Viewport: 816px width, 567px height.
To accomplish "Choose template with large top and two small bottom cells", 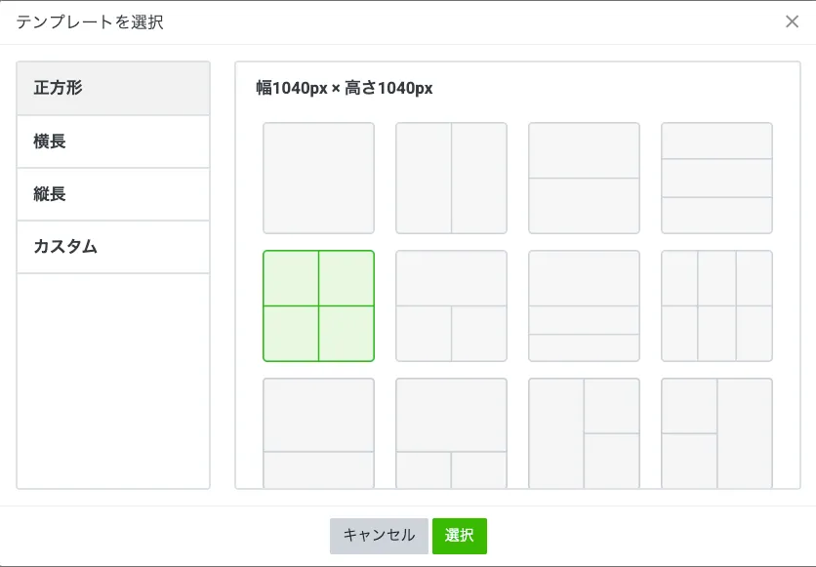I will [451, 432].
